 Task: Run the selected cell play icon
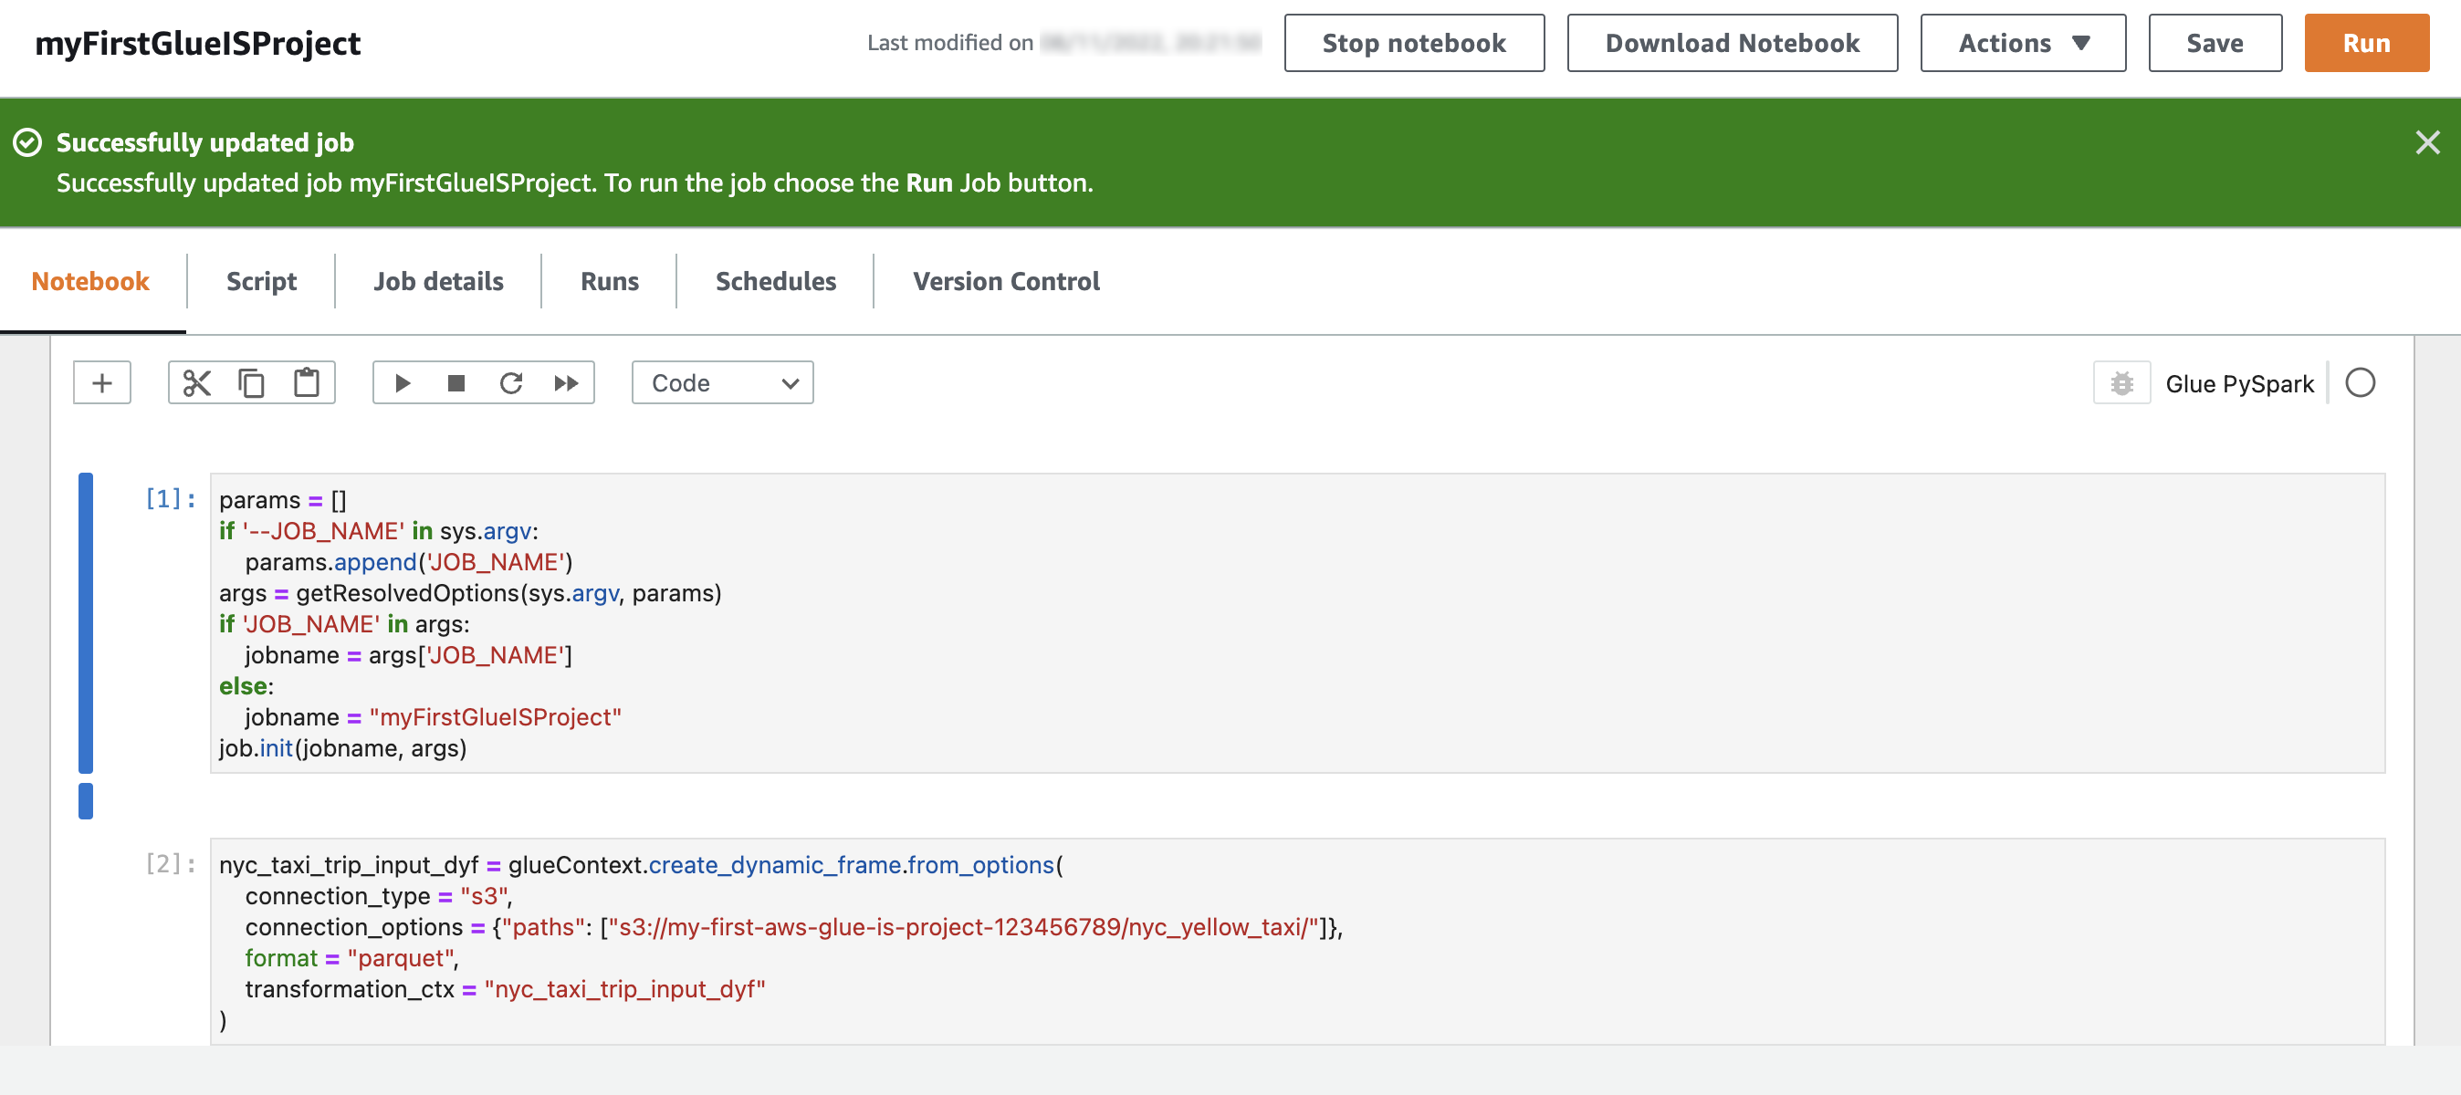point(403,383)
